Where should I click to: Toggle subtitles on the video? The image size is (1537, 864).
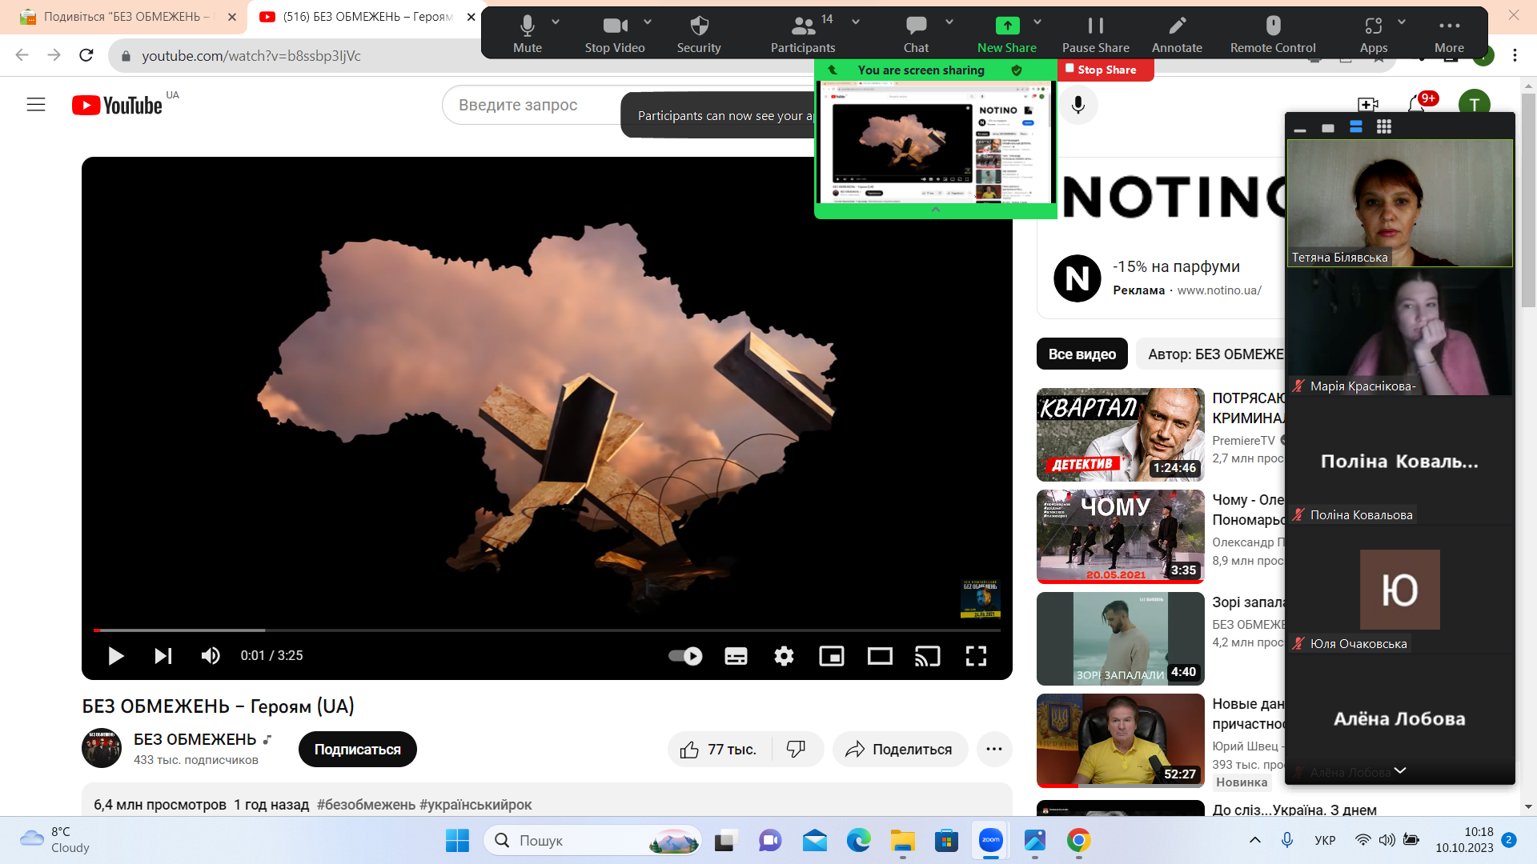(x=736, y=656)
